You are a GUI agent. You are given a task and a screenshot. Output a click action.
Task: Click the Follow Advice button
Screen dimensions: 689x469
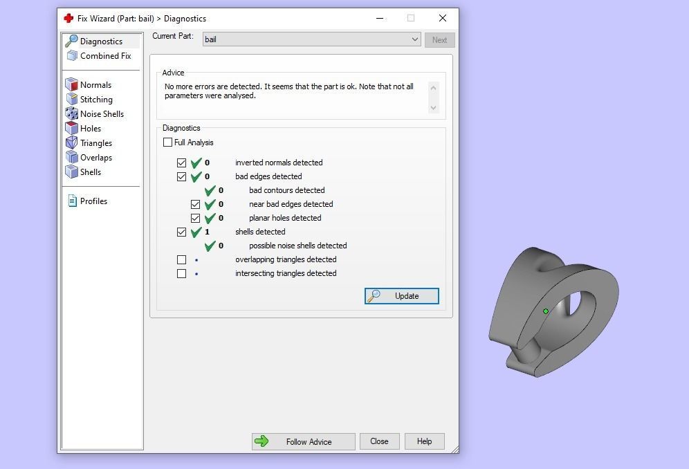pos(303,441)
